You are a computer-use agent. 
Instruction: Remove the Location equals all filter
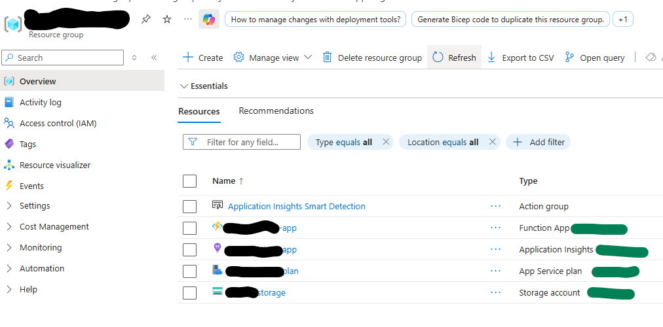click(x=492, y=142)
